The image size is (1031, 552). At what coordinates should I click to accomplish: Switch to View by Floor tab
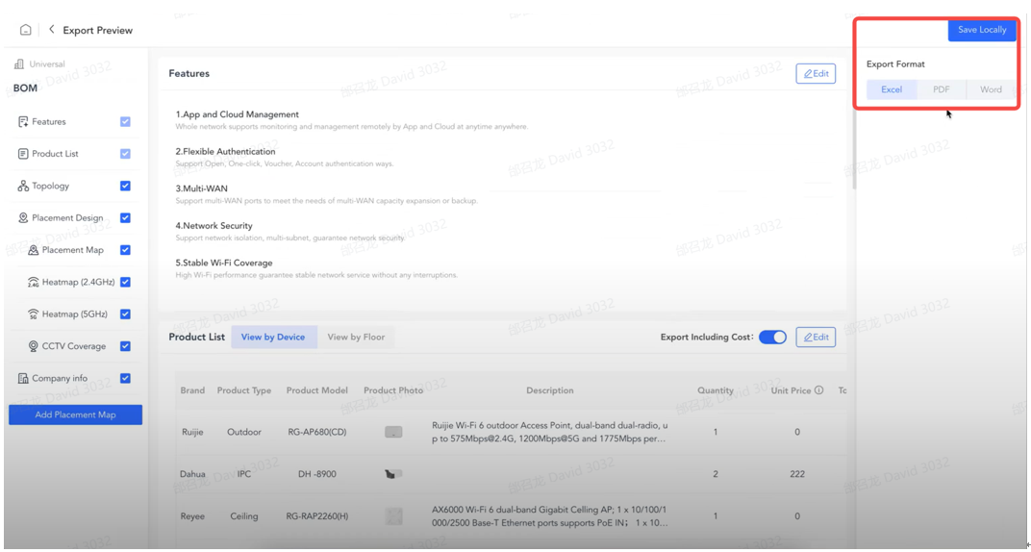coord(357,338)
